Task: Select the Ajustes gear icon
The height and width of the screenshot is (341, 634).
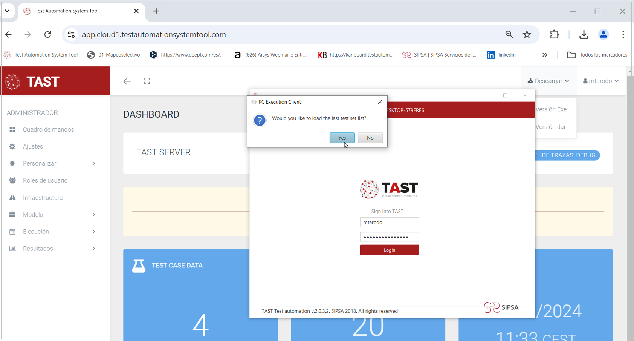Action: click(12, 146)
